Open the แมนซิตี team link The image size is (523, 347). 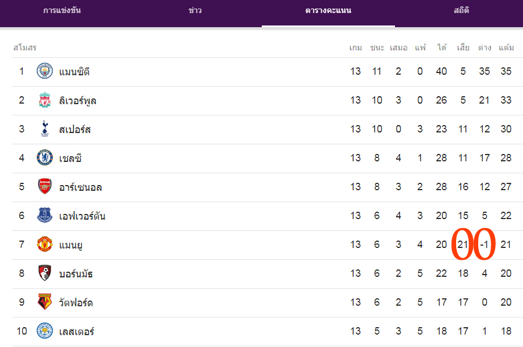point(74,72)
